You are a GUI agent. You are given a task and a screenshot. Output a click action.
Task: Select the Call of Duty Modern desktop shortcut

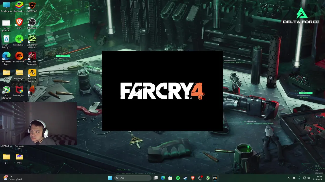click(x=32, y=42)
